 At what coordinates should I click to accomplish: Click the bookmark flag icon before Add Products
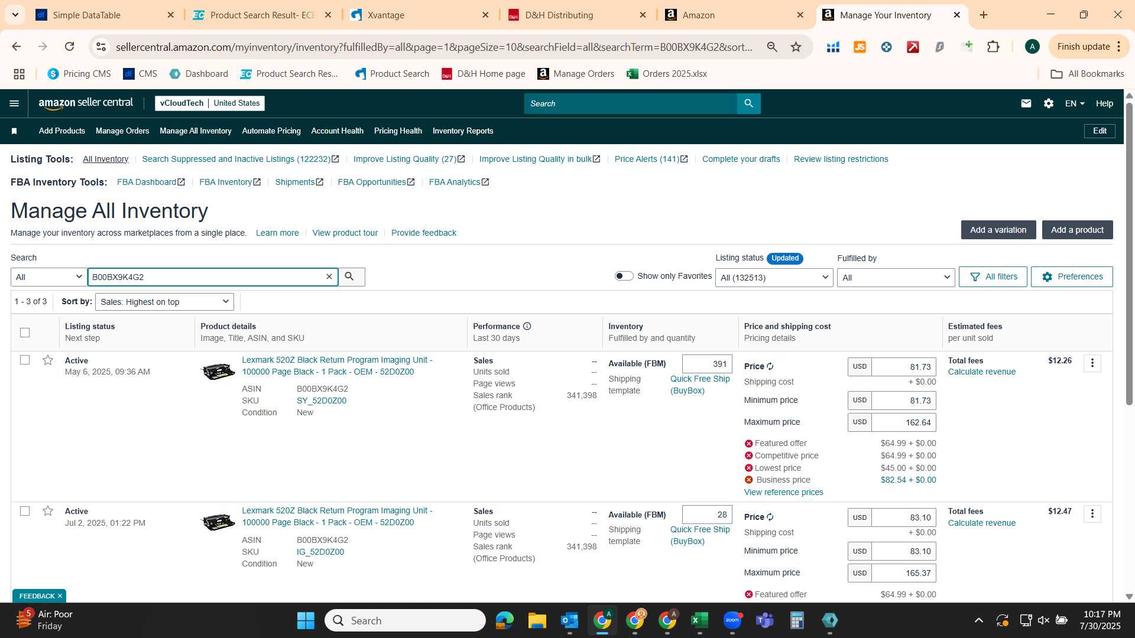pos(14,131)
